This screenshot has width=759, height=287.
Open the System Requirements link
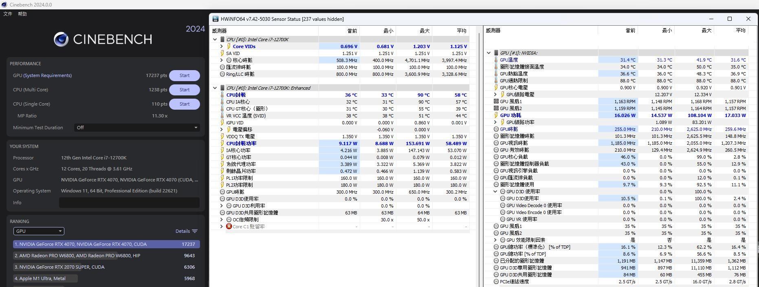tap(48, 75)
